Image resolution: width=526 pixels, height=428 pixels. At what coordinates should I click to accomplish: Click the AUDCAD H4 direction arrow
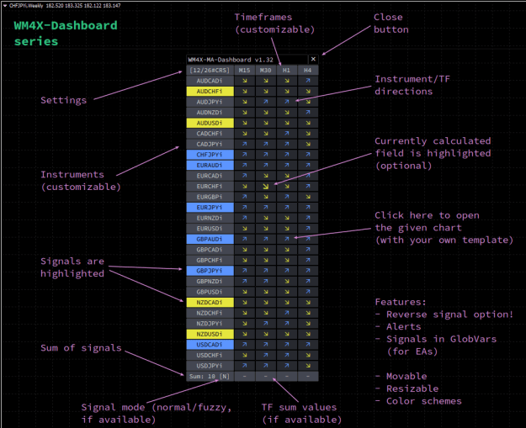tap(308, 81)
